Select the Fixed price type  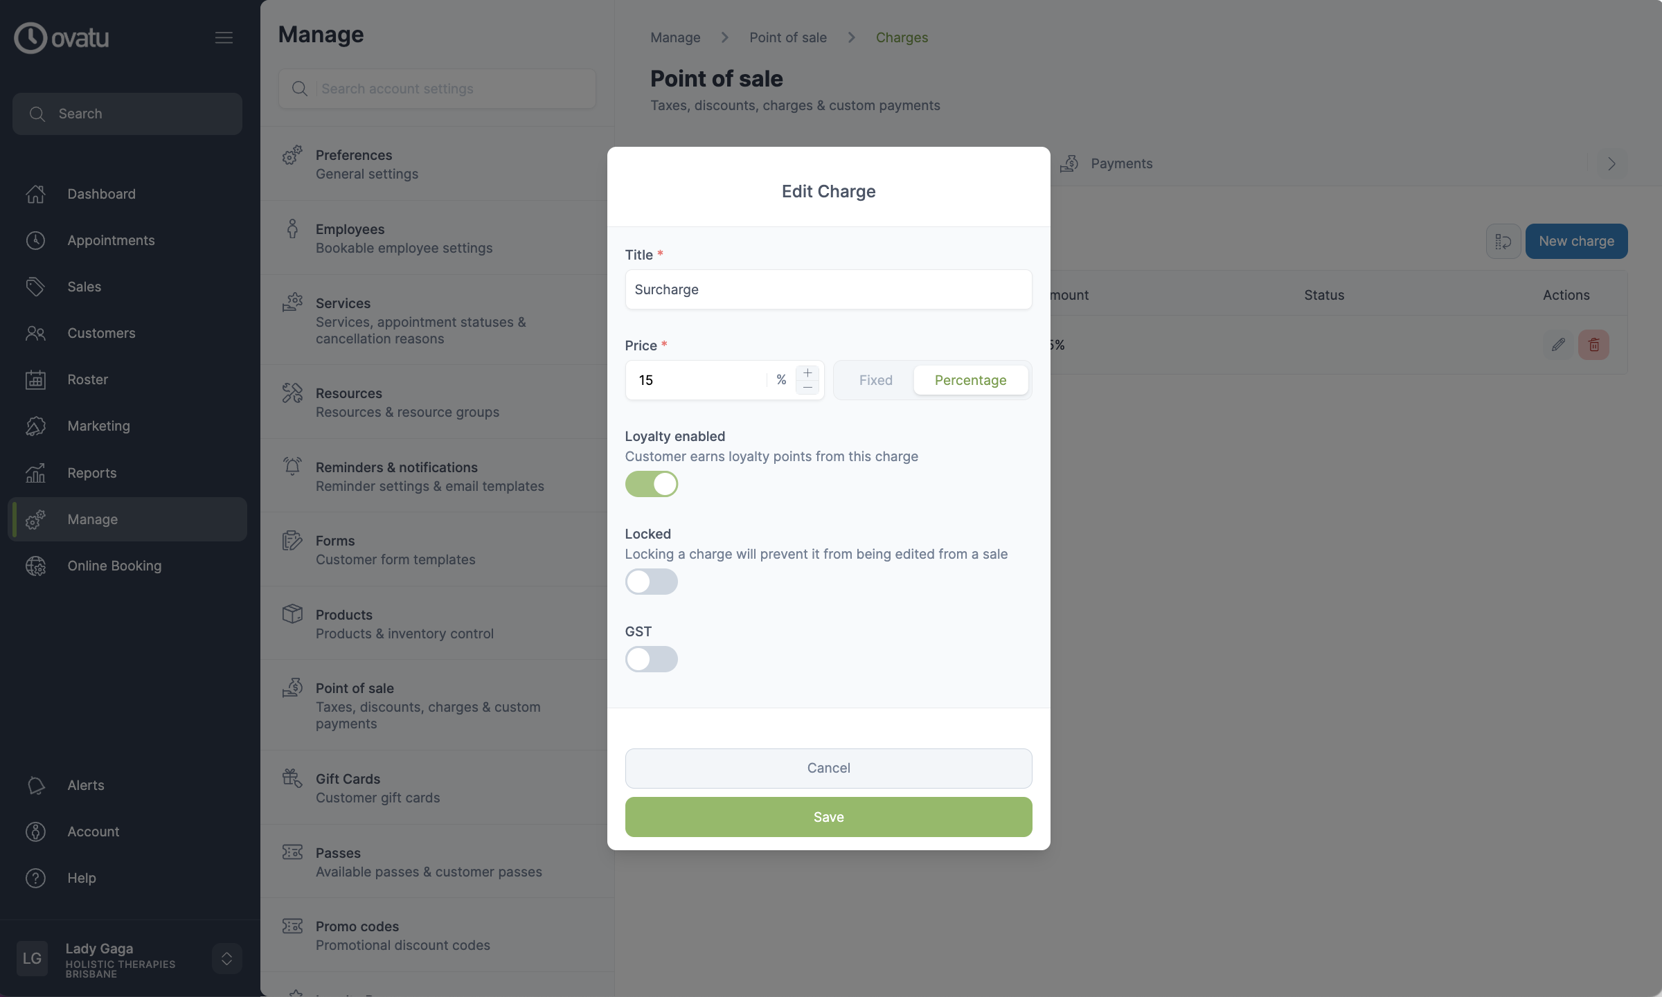coord(875,380)
